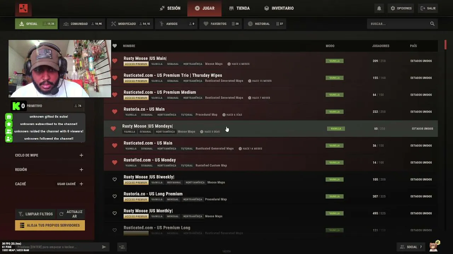This screenshot has height=254, width=453.
Task: Sort servers by Jugadores column
Action: point(380,46)
